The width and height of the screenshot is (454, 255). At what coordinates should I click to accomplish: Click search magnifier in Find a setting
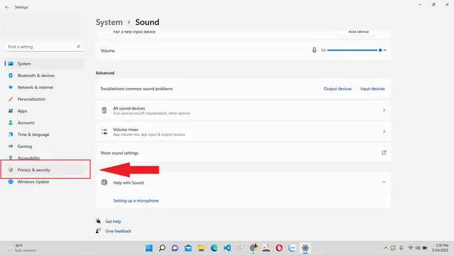78,47
